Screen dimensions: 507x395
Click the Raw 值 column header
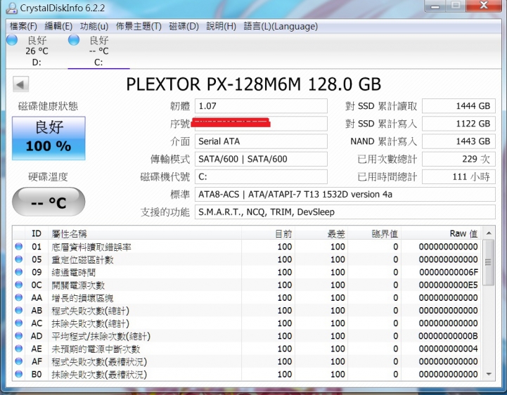pyautogui.click(x=441, y=233)
